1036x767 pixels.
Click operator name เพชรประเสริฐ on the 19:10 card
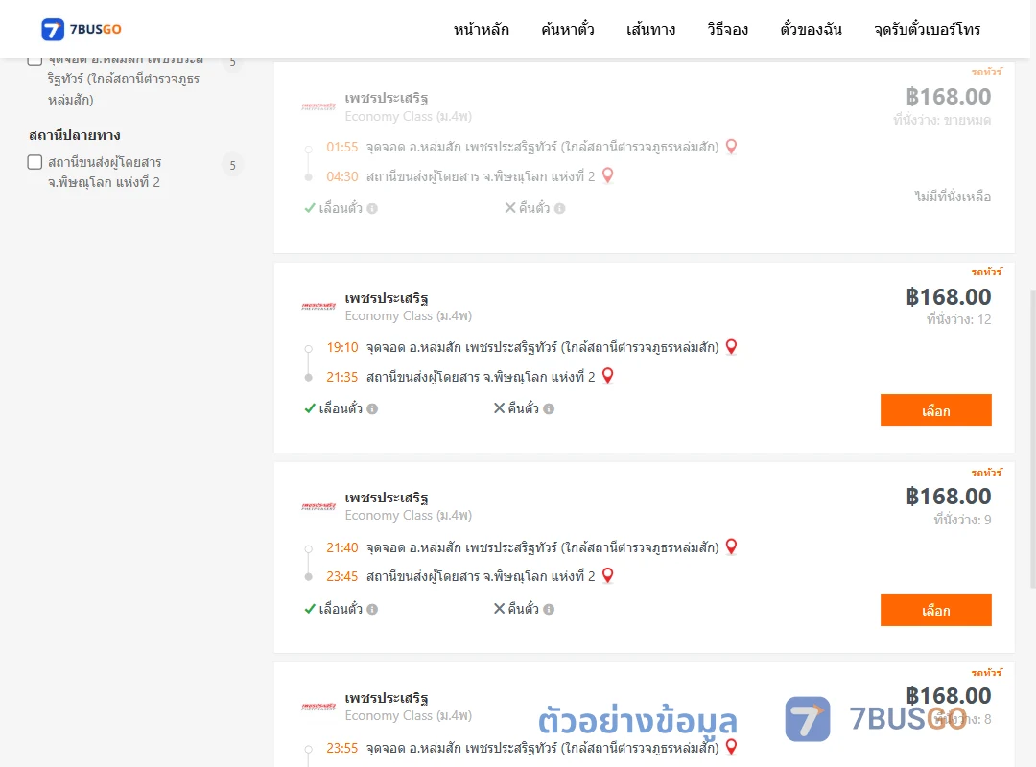point(387,298)
